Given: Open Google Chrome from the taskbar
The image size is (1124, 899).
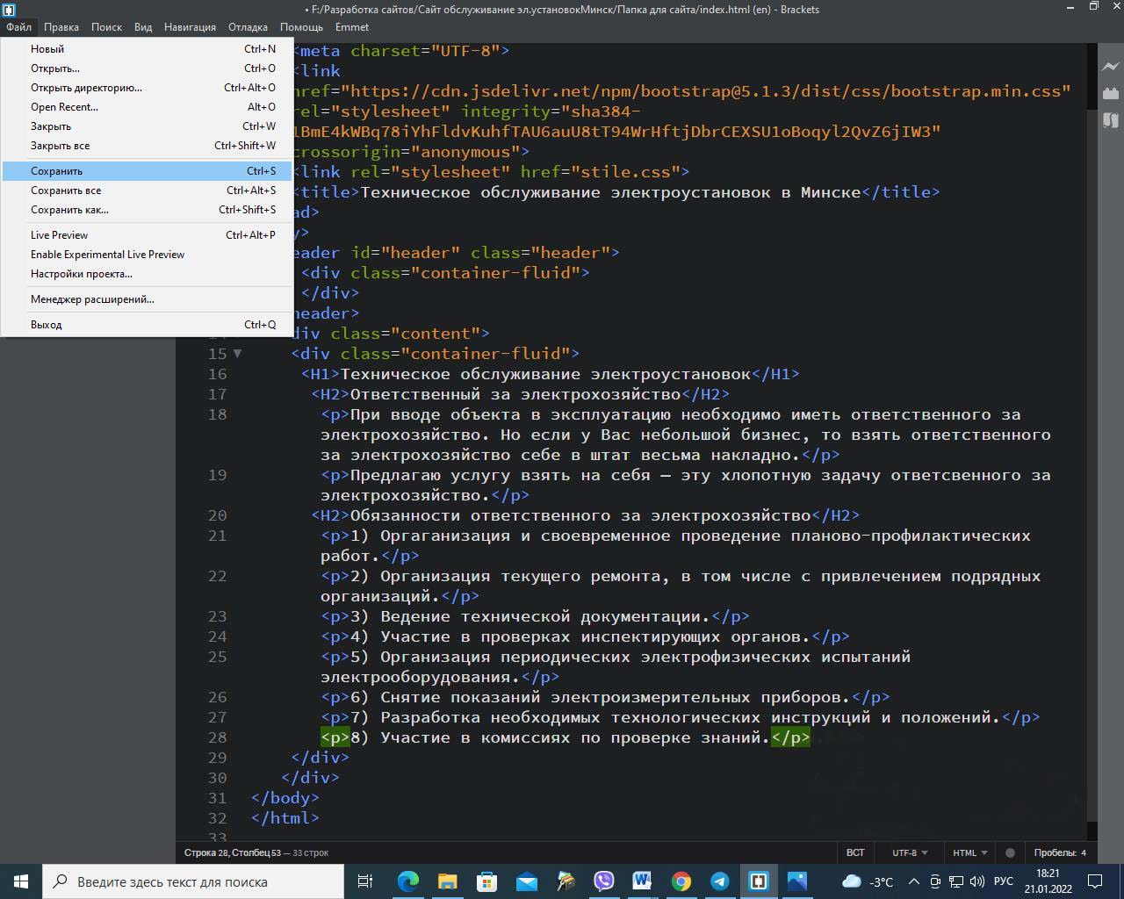Looking at the screenshot, I should click(681, 881).
